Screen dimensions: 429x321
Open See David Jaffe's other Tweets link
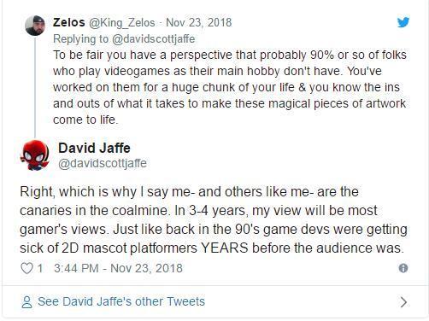point(121,301)
